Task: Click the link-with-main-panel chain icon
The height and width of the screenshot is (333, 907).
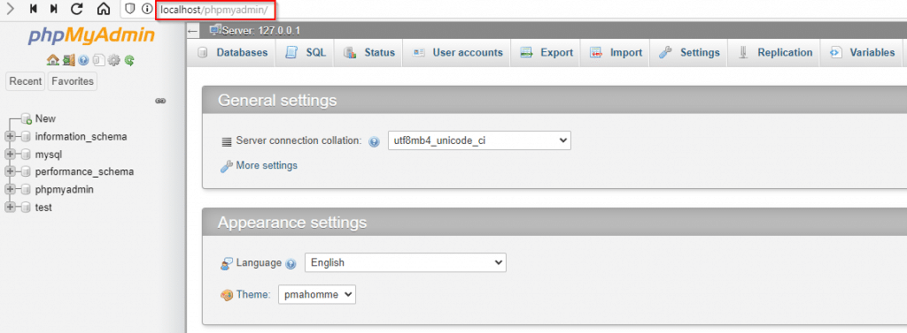Action: 161,101
